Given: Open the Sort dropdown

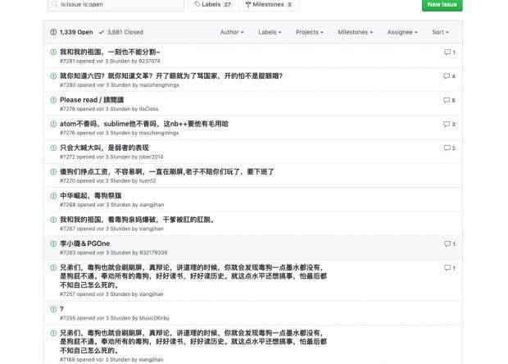Looking at the screenshot, I should [440, 32].
